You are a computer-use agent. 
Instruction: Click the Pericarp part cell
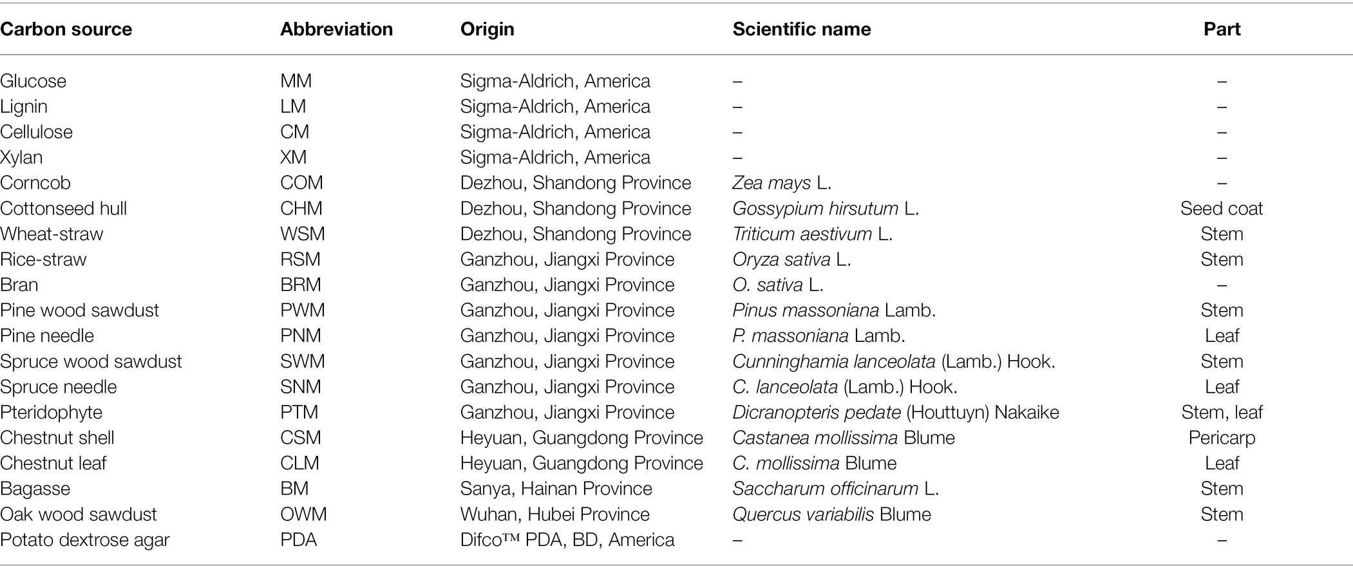click(x=1222, y=438)
